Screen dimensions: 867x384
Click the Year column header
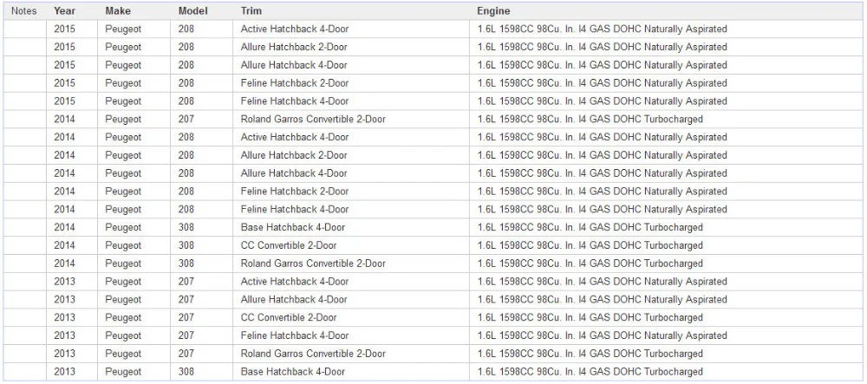tap(64, 11)
